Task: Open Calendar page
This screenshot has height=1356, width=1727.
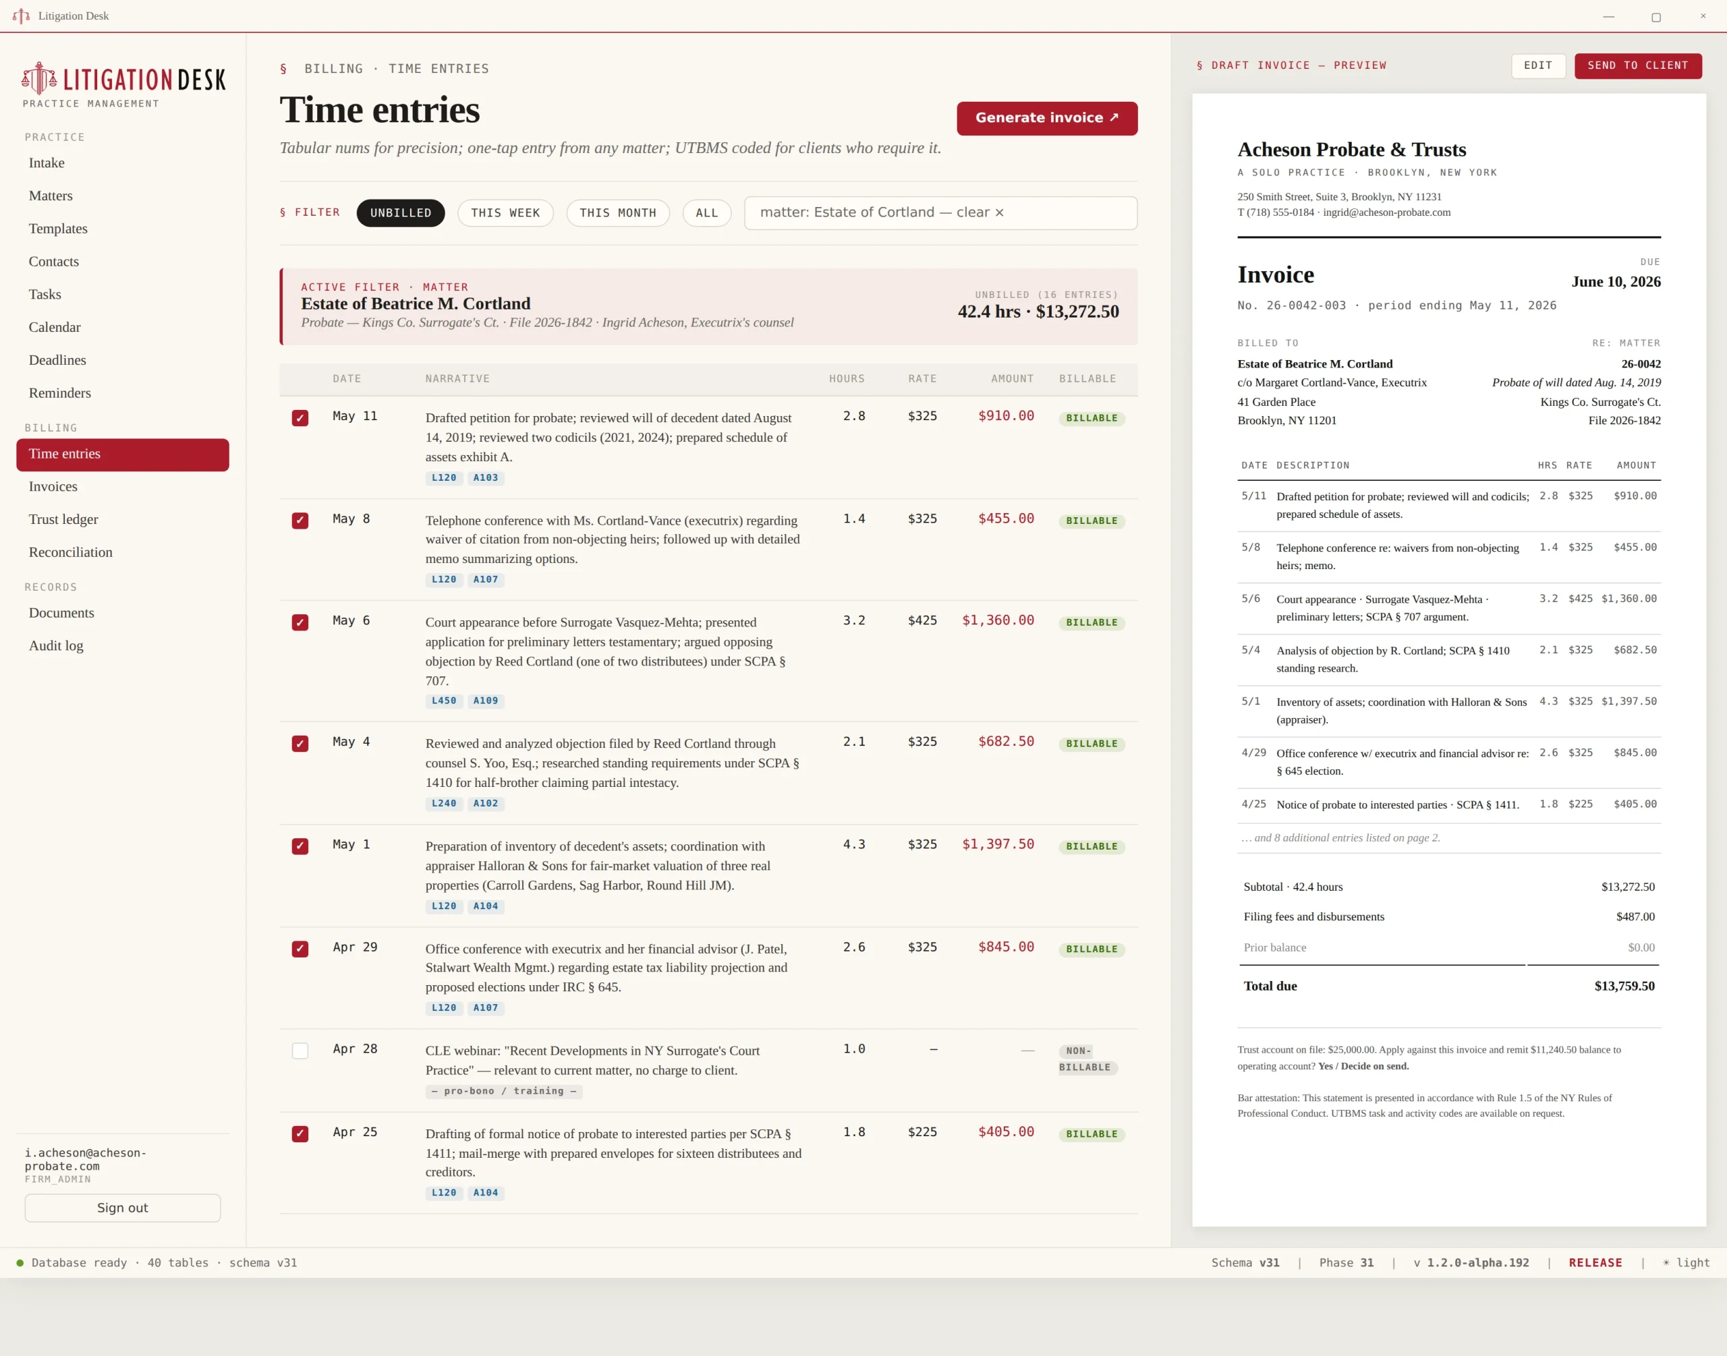Action: 122,327
